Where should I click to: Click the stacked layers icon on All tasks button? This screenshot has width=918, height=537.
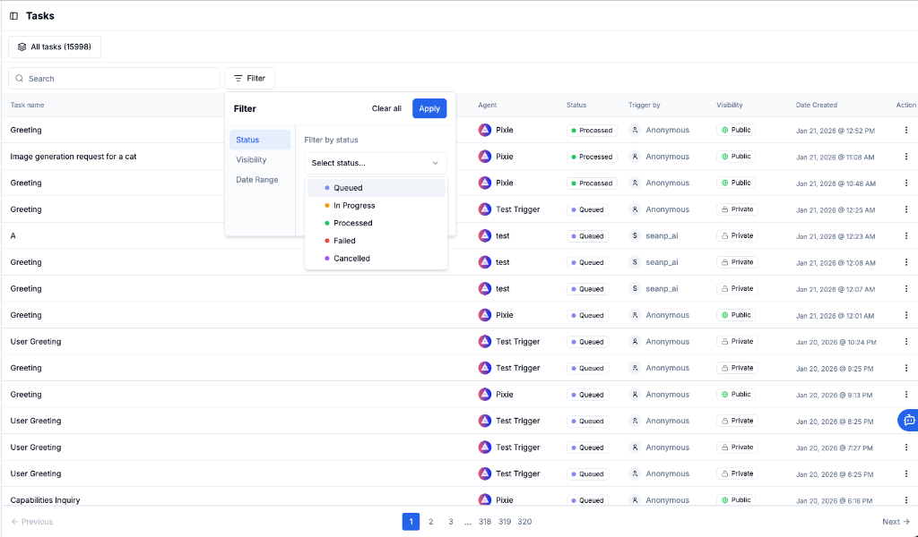click(x=22, y=47)
